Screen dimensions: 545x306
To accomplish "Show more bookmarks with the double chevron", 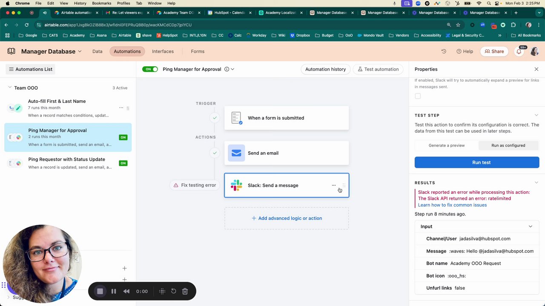I will coord(499,35).
